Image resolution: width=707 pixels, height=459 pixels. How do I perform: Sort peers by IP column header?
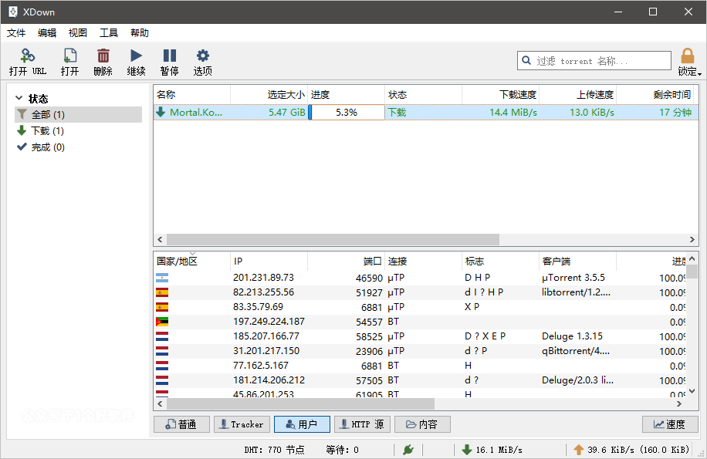coord(269,262)
